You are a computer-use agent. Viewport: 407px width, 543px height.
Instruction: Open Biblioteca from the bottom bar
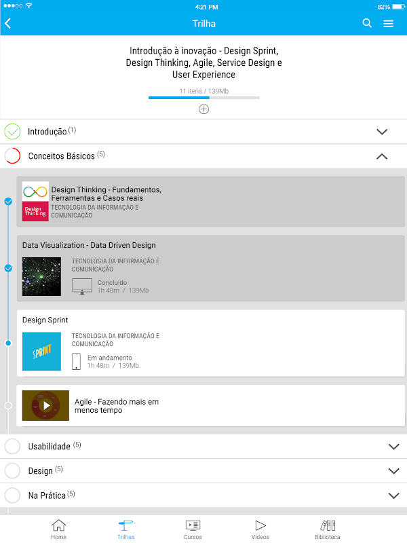pos(328,529)
